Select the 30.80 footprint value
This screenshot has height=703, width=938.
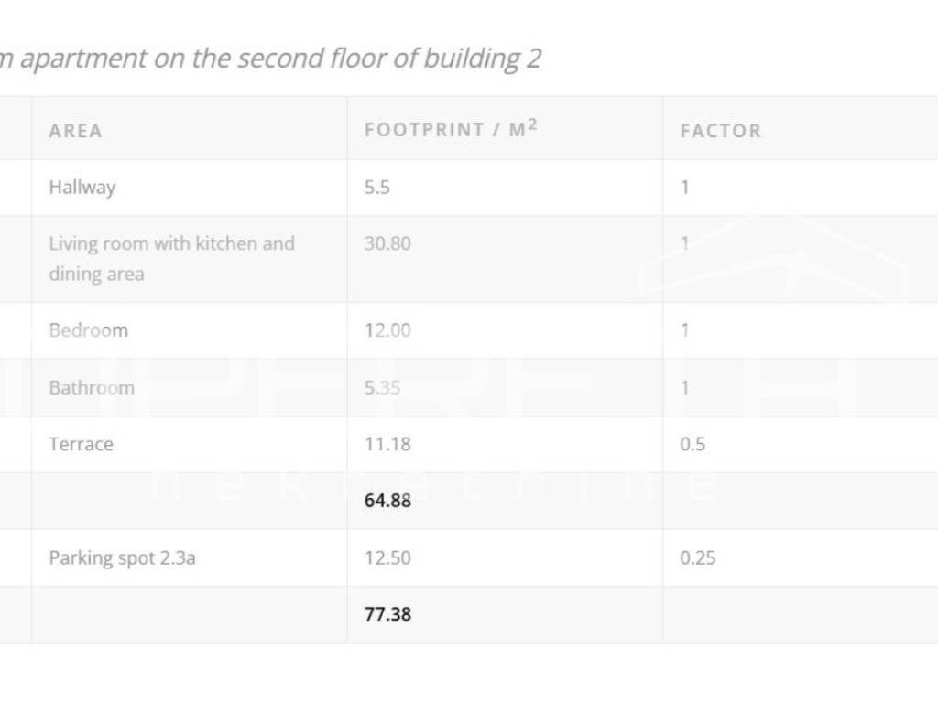click(387, 244)
